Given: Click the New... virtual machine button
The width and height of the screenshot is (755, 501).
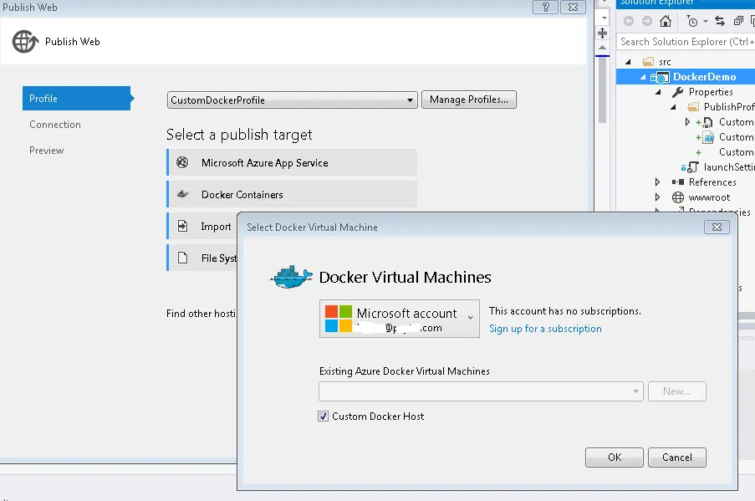Looking at the screenshot, I should point(677,391).
